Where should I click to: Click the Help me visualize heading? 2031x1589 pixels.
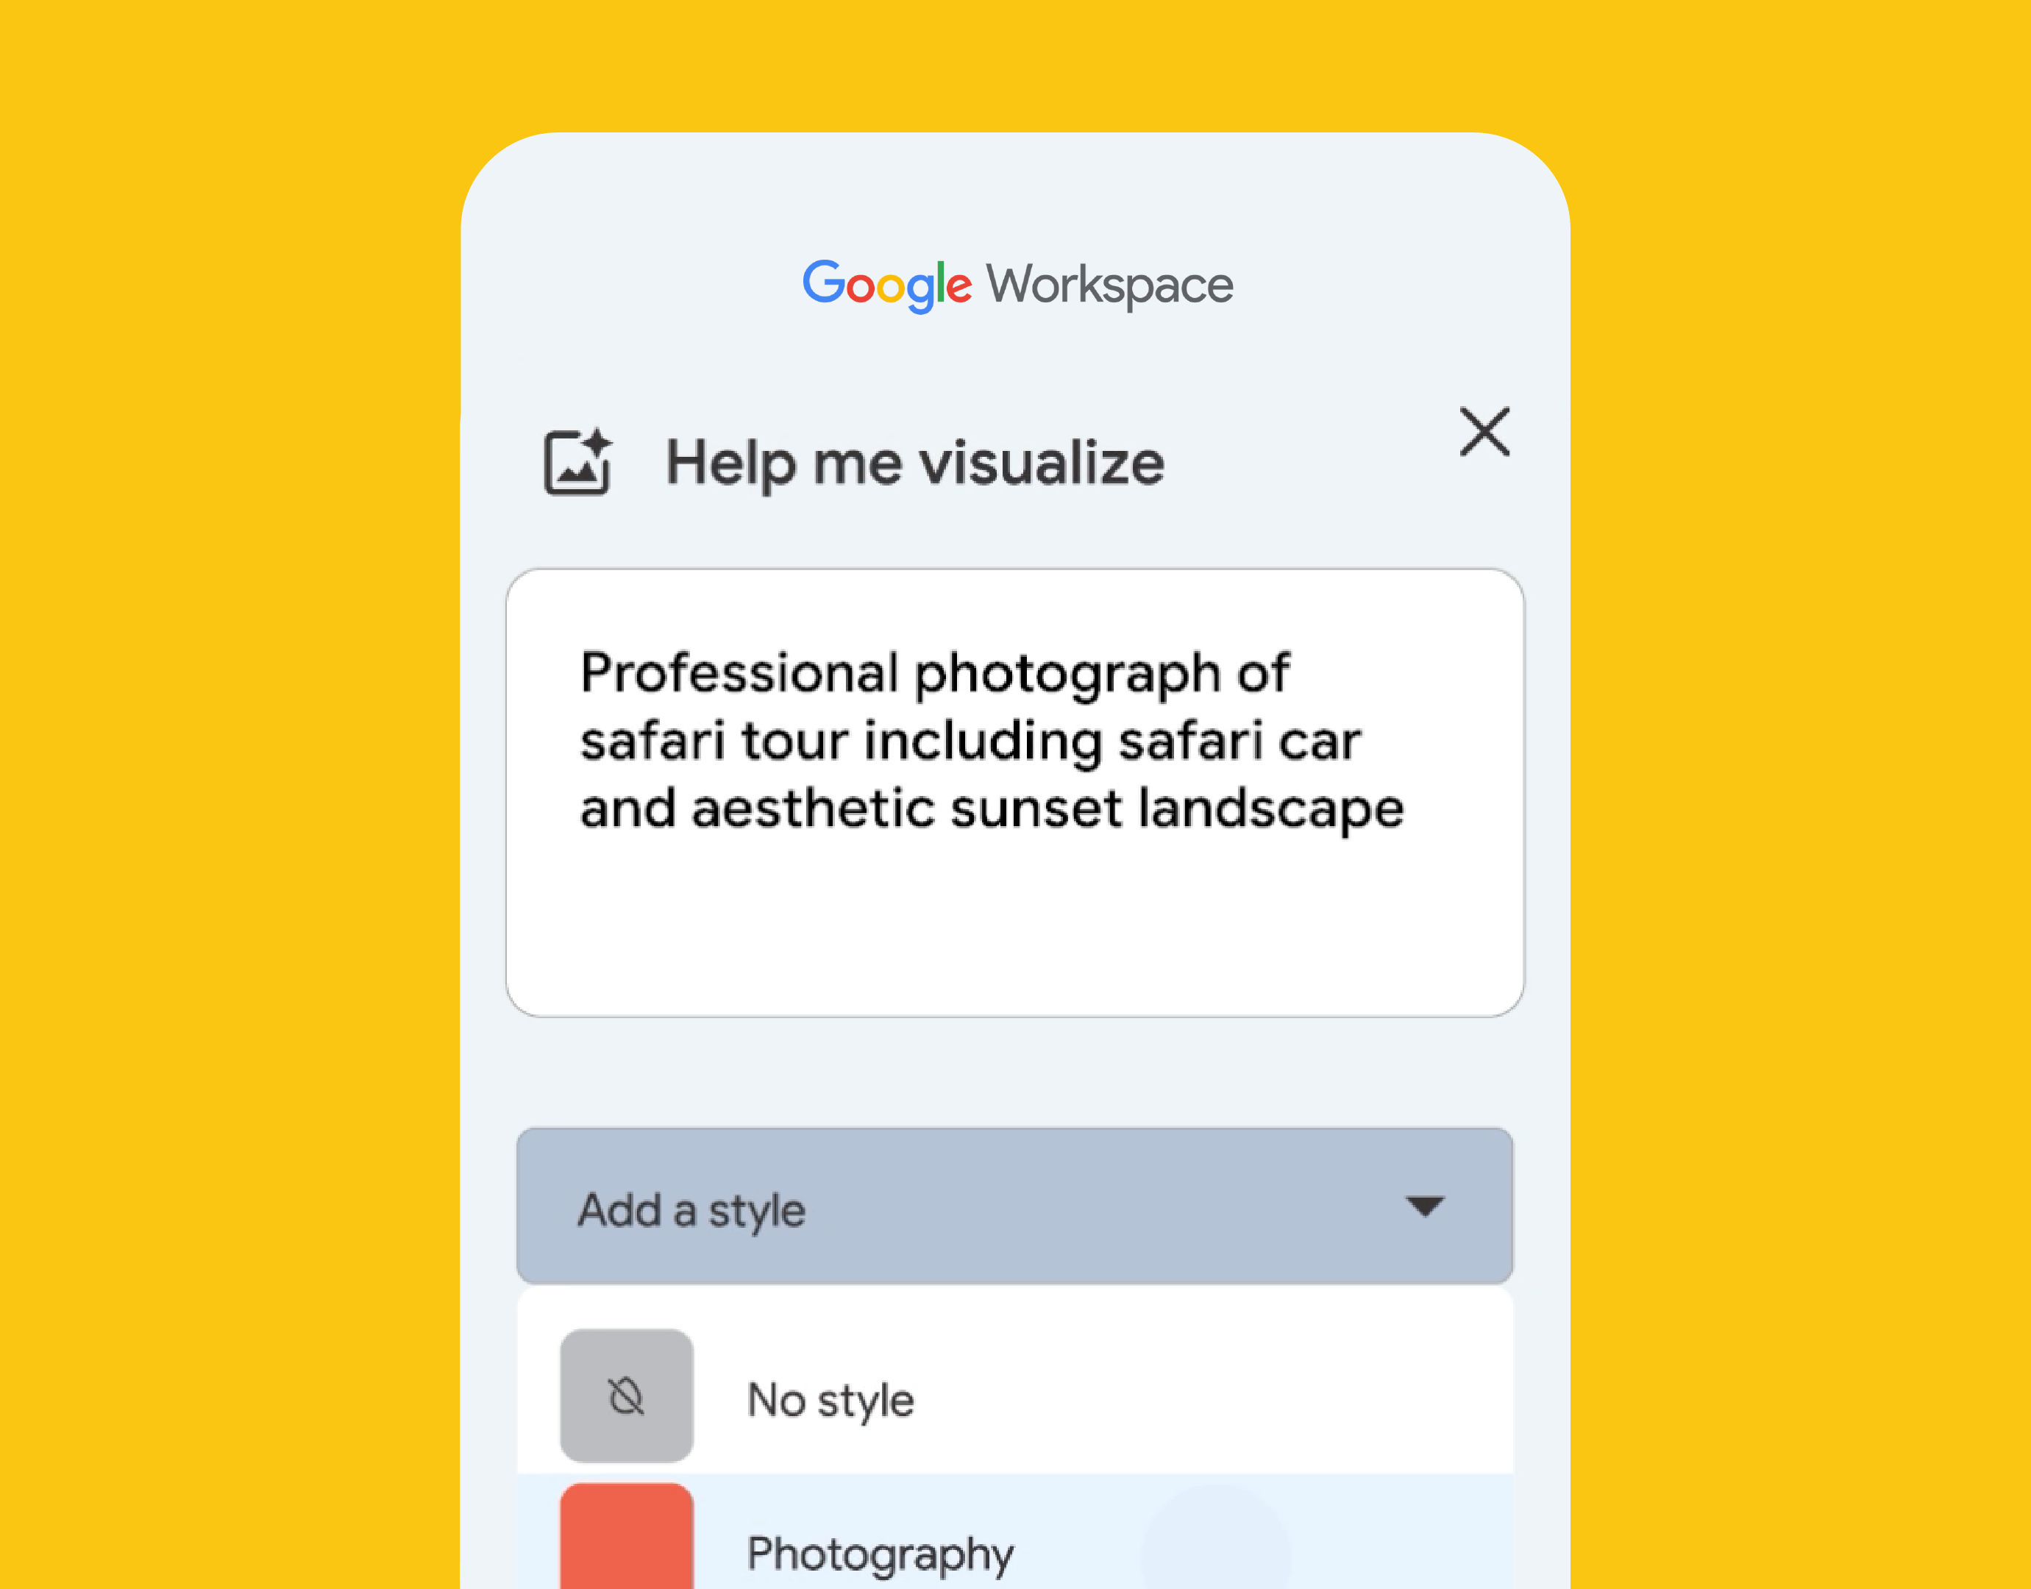point(914,463)
